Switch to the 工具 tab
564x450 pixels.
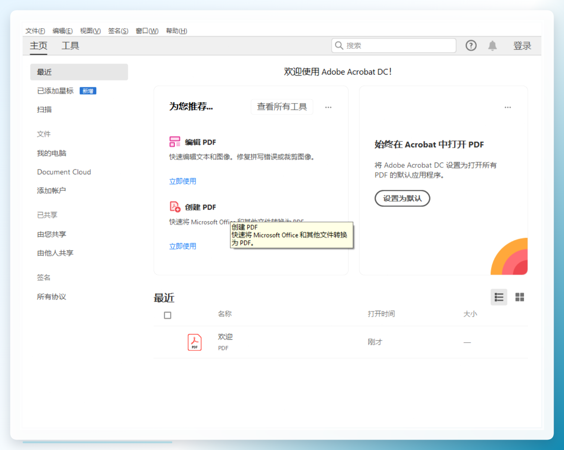70,46
